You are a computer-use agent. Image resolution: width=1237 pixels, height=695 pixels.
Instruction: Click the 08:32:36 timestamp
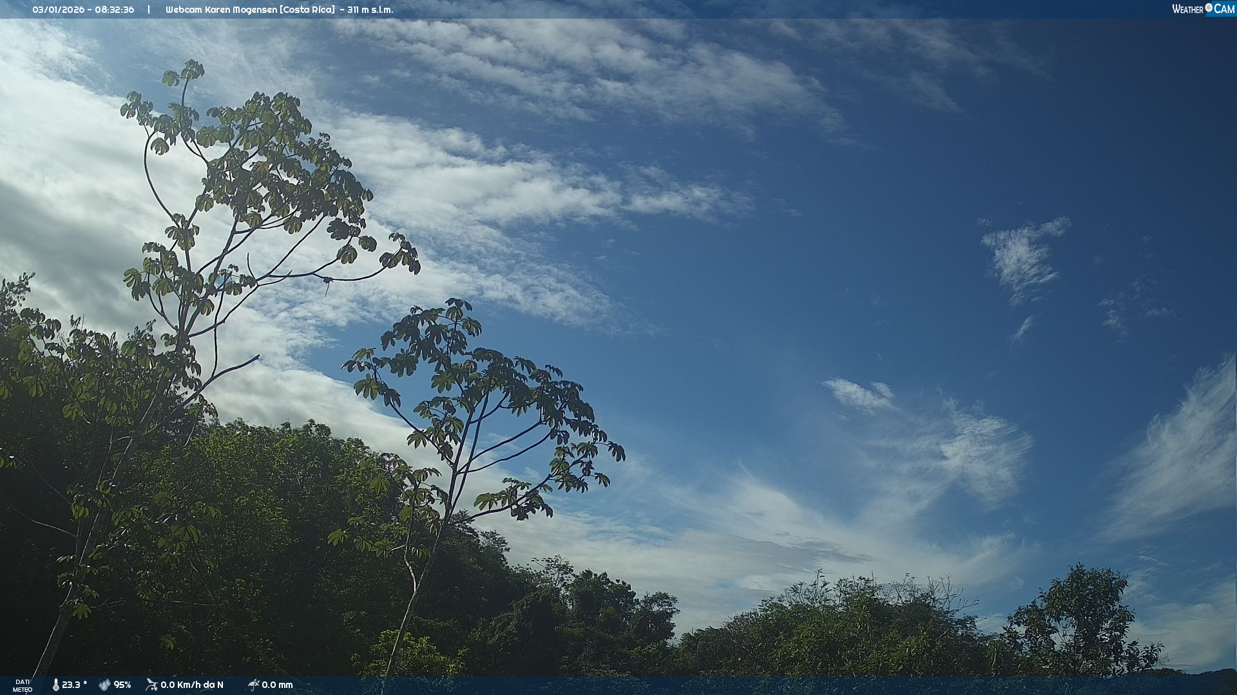click(x=115, y=10)
